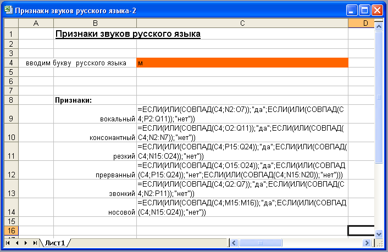Select row 9 header
388x252 pixels.
11,114
